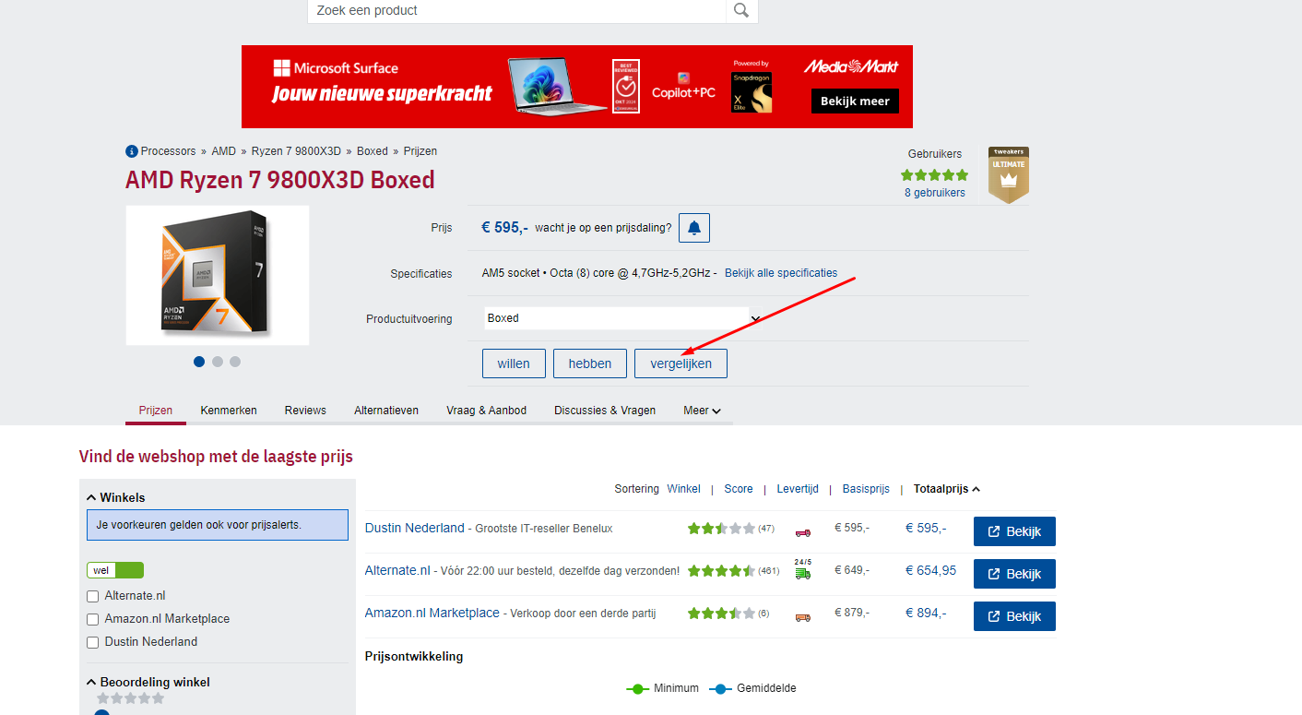Click the price alert bell icon
The width and height of the screenshot is (1302, 715).
coord(694,228)
